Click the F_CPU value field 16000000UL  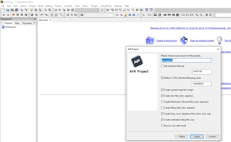(x=202, y=84)
